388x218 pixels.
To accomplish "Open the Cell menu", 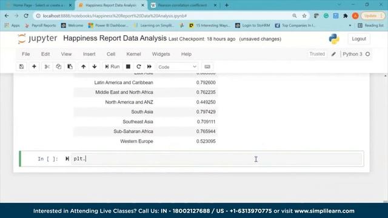I will [111, 54].
